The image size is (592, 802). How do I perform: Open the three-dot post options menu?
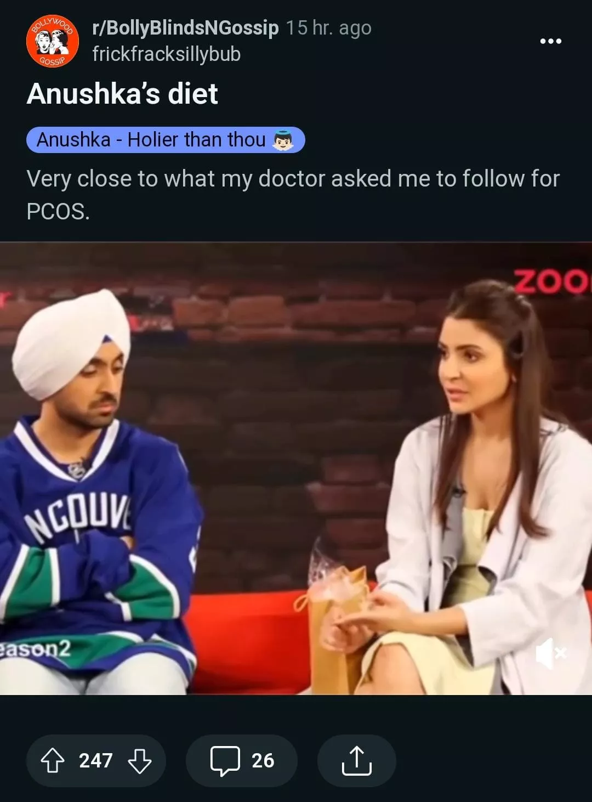tap(550, 41)
